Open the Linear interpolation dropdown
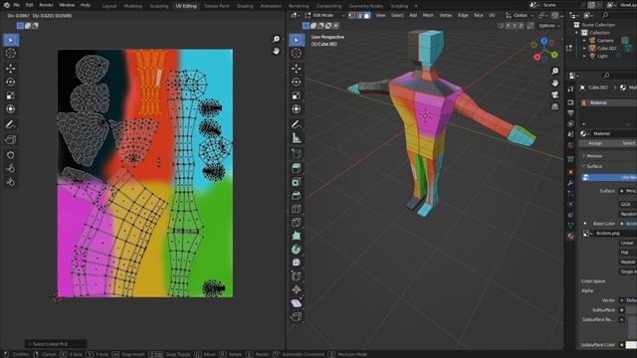Screen dimensions: 637x358 [x=628, y=243]
